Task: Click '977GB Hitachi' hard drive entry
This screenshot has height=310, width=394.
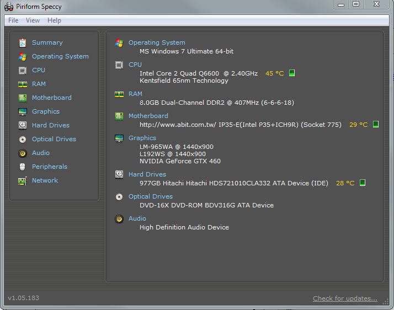Action: (234, 183)
